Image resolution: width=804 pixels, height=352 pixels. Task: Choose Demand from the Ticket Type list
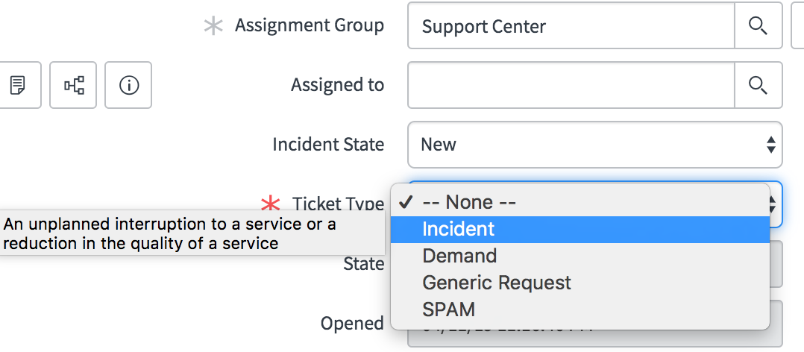coord(580,256)
